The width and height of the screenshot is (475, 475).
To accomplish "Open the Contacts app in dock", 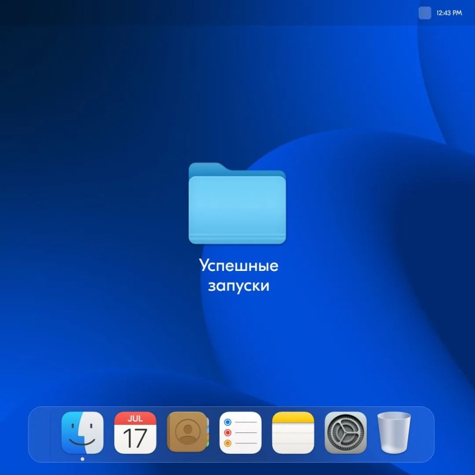I will point(188,432).
